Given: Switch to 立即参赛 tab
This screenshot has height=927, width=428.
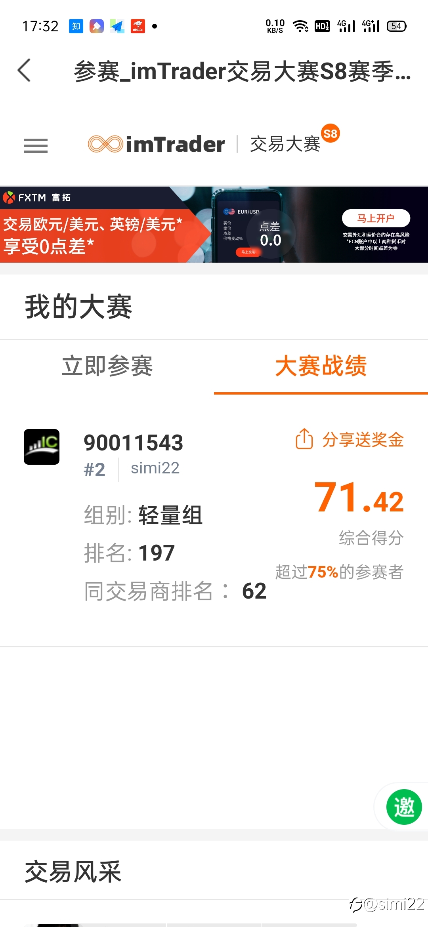Looking at the screenshot, I should coord(107,366).
